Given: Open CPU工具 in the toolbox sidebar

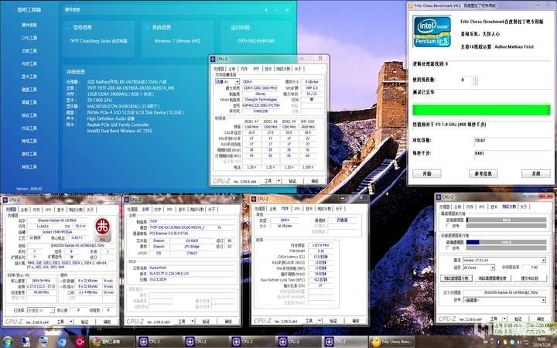Looking at the screenshot, I should 29,38.
